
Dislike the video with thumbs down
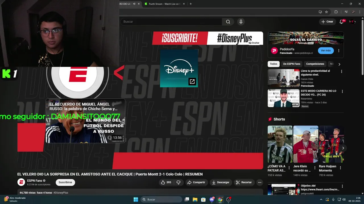179,182
